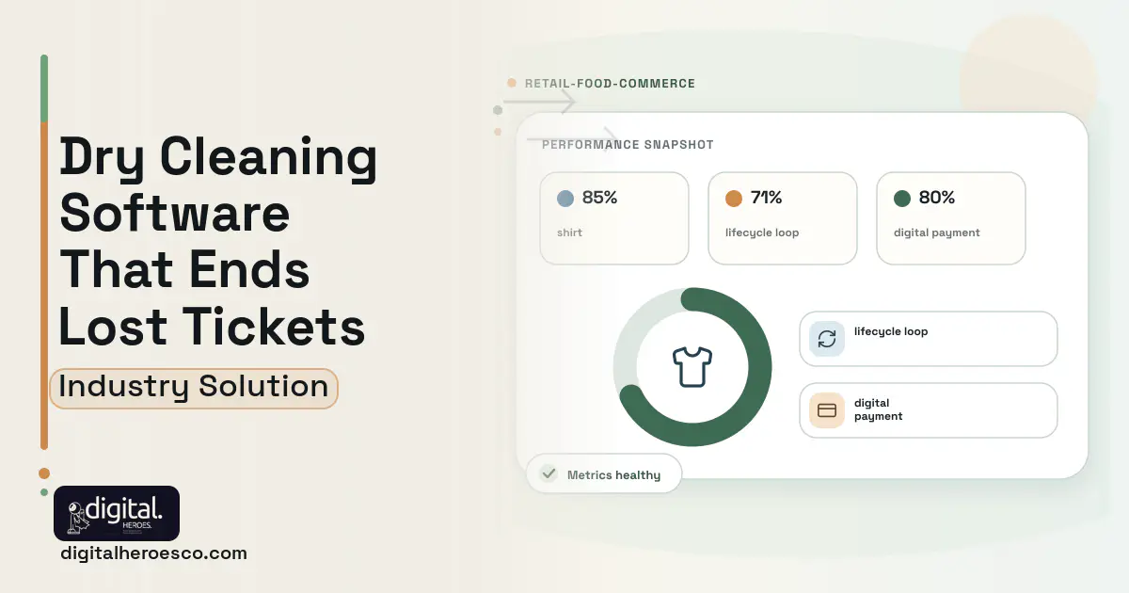Screen dimensions: 1129x593
Task: Visit the digitalheroesco.com link
Action: (x=153, y=553)
